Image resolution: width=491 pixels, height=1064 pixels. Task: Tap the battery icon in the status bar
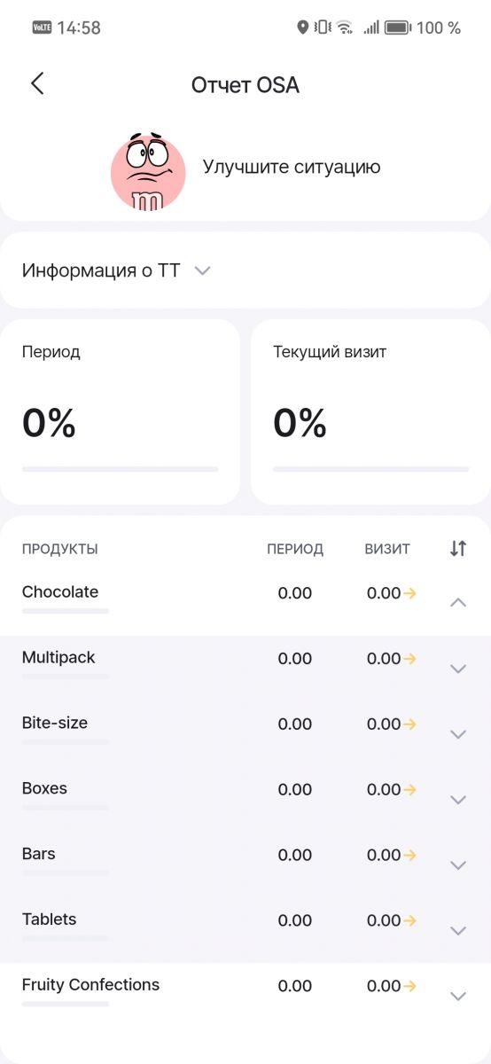397,27
